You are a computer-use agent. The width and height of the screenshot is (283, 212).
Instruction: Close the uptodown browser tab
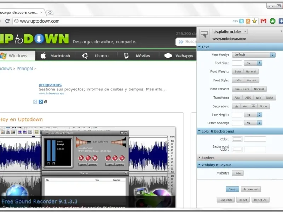click(41, 12)
